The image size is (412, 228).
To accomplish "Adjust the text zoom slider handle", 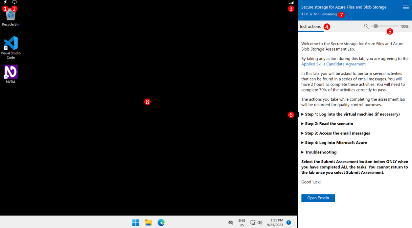I will click(376, 26).
